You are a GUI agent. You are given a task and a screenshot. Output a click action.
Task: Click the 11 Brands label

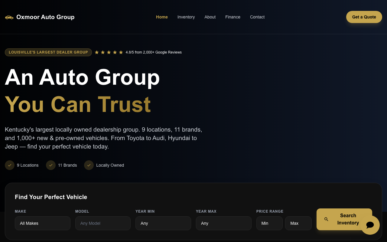point(67,165)
